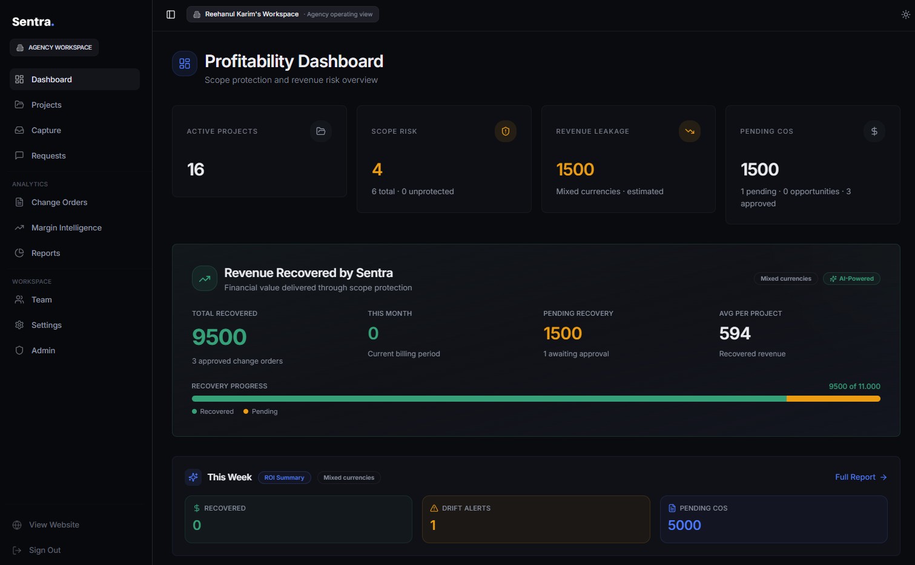The width and height of the screenshot is (915, 565).
Task: Click the Total Recovered value 9500
Action: (x=219, y=337)
